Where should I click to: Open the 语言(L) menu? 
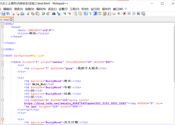(52, 9)
